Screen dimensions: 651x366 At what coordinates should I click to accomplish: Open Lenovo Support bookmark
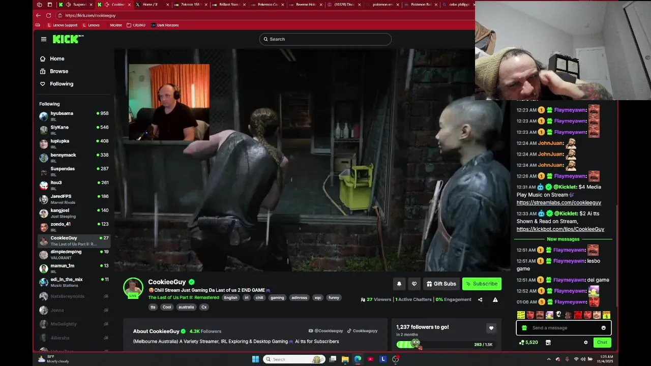click(62, 25)
